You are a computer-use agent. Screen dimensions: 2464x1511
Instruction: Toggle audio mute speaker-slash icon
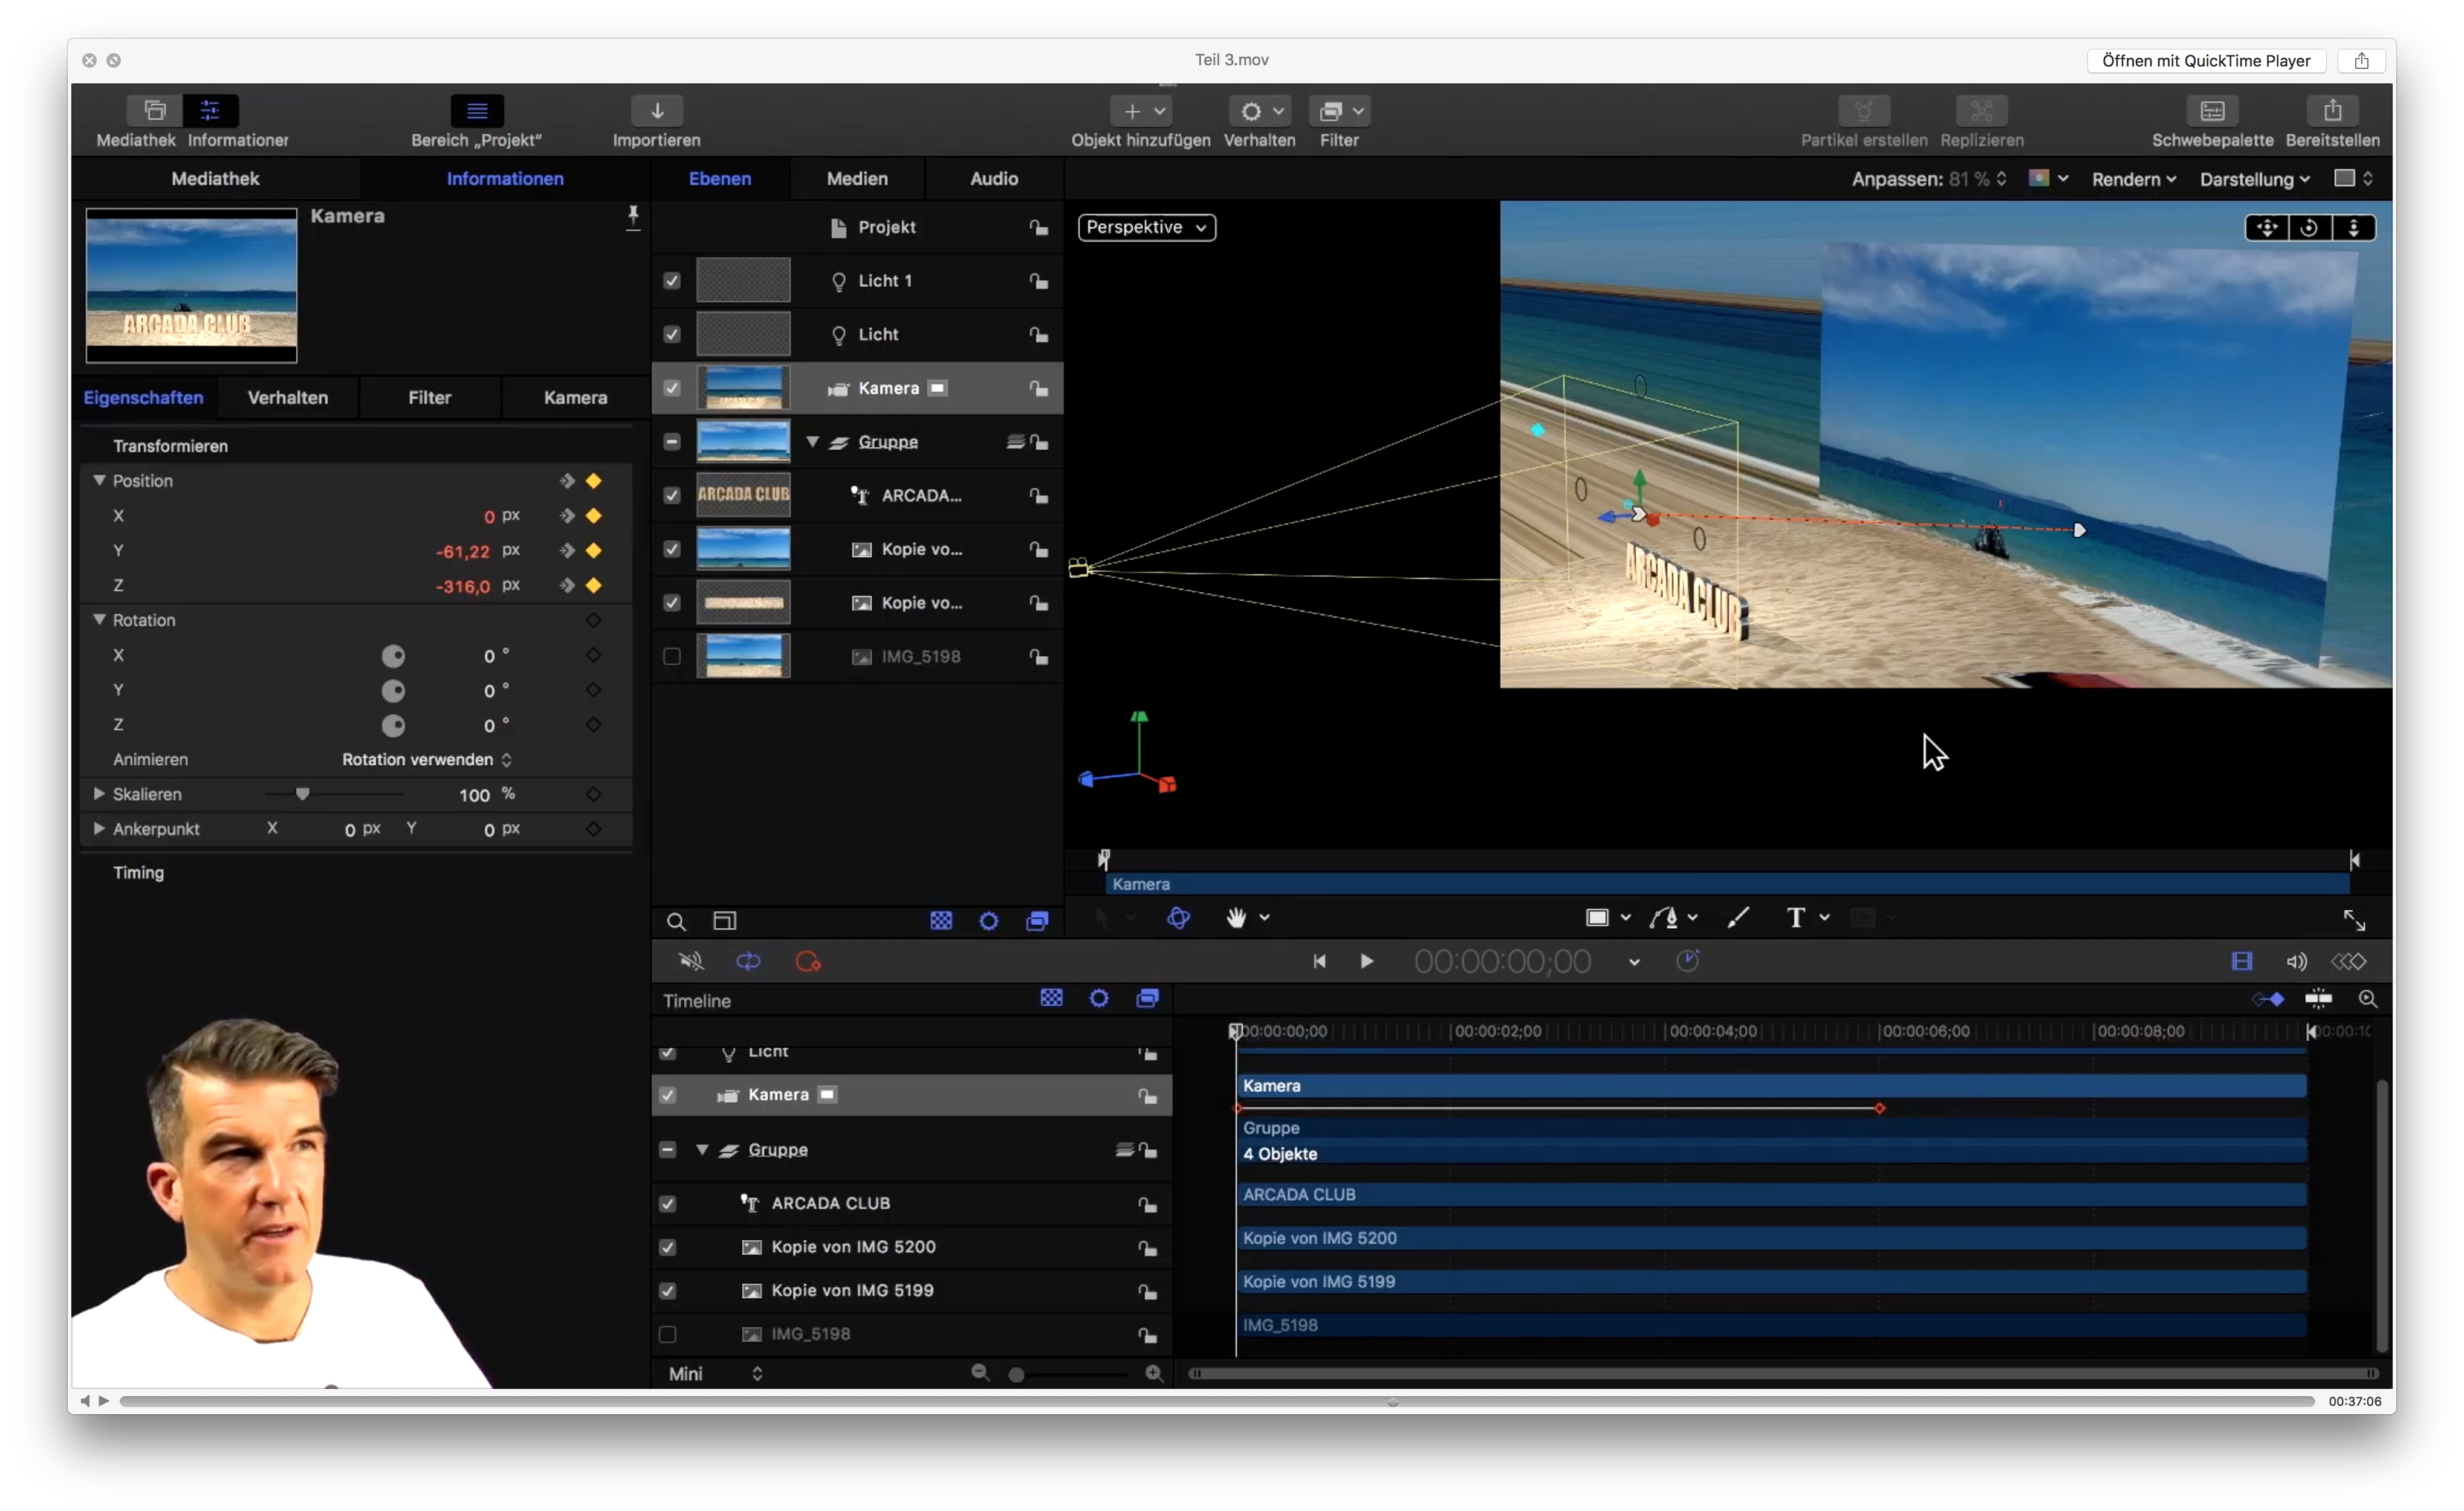point(691,961)
